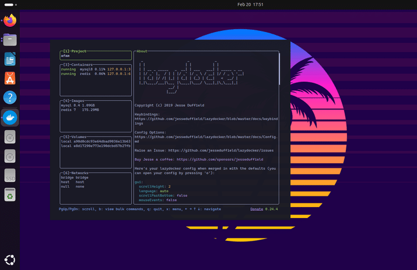Image resolution: width=417 pixels, height=270 pixels.
Task: Open the Help icon in the dock
Action: pyautogui.click(x=10, y=97)
